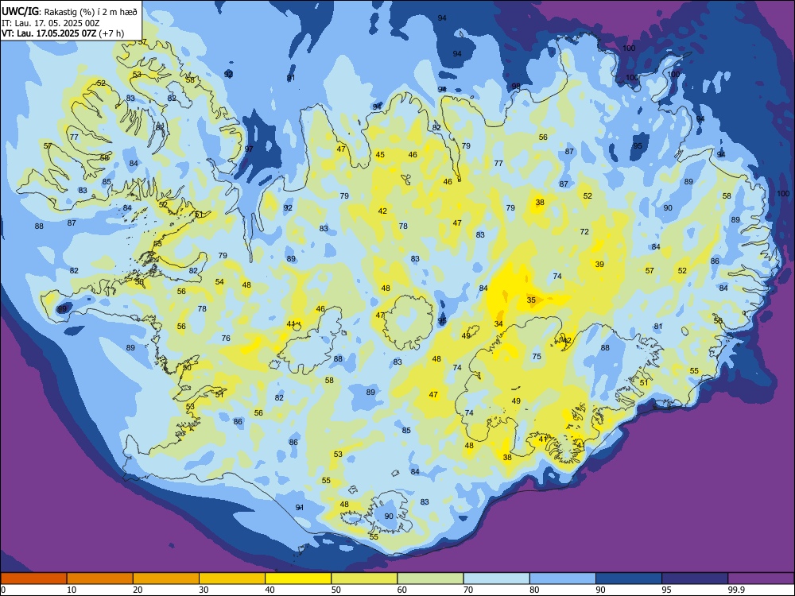Click the map value '35' in the bright yellow area
Viewport: 795px width, 596px height.
tap(531, 300)
